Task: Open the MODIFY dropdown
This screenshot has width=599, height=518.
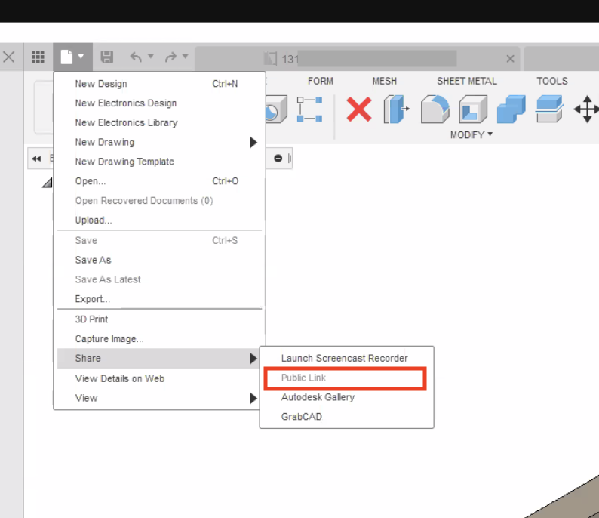Action: 471,135
